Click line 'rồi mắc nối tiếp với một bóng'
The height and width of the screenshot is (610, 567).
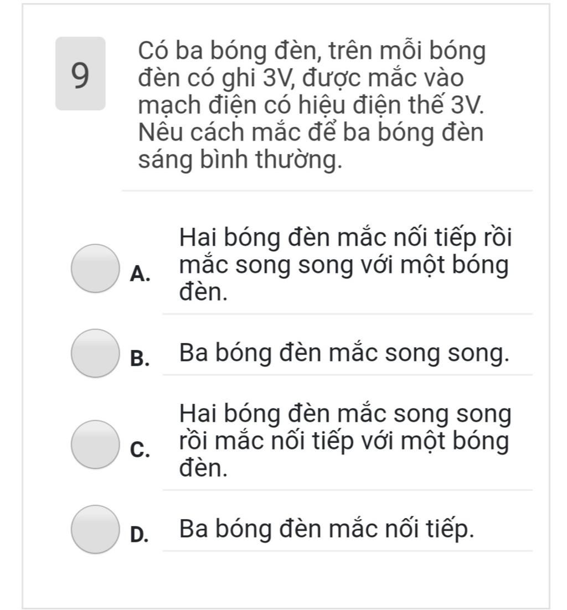[344, 441]
